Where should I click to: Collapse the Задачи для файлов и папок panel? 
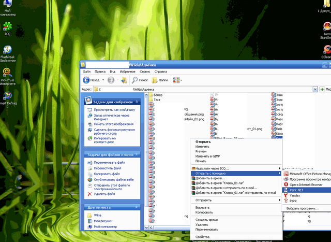137,154
